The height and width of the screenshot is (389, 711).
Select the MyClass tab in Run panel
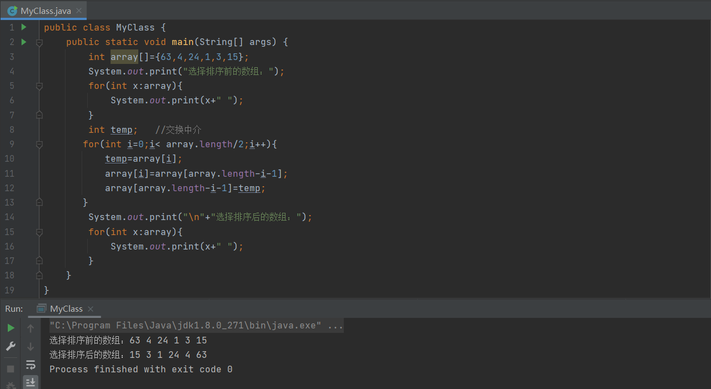click(x=66, y=309)
